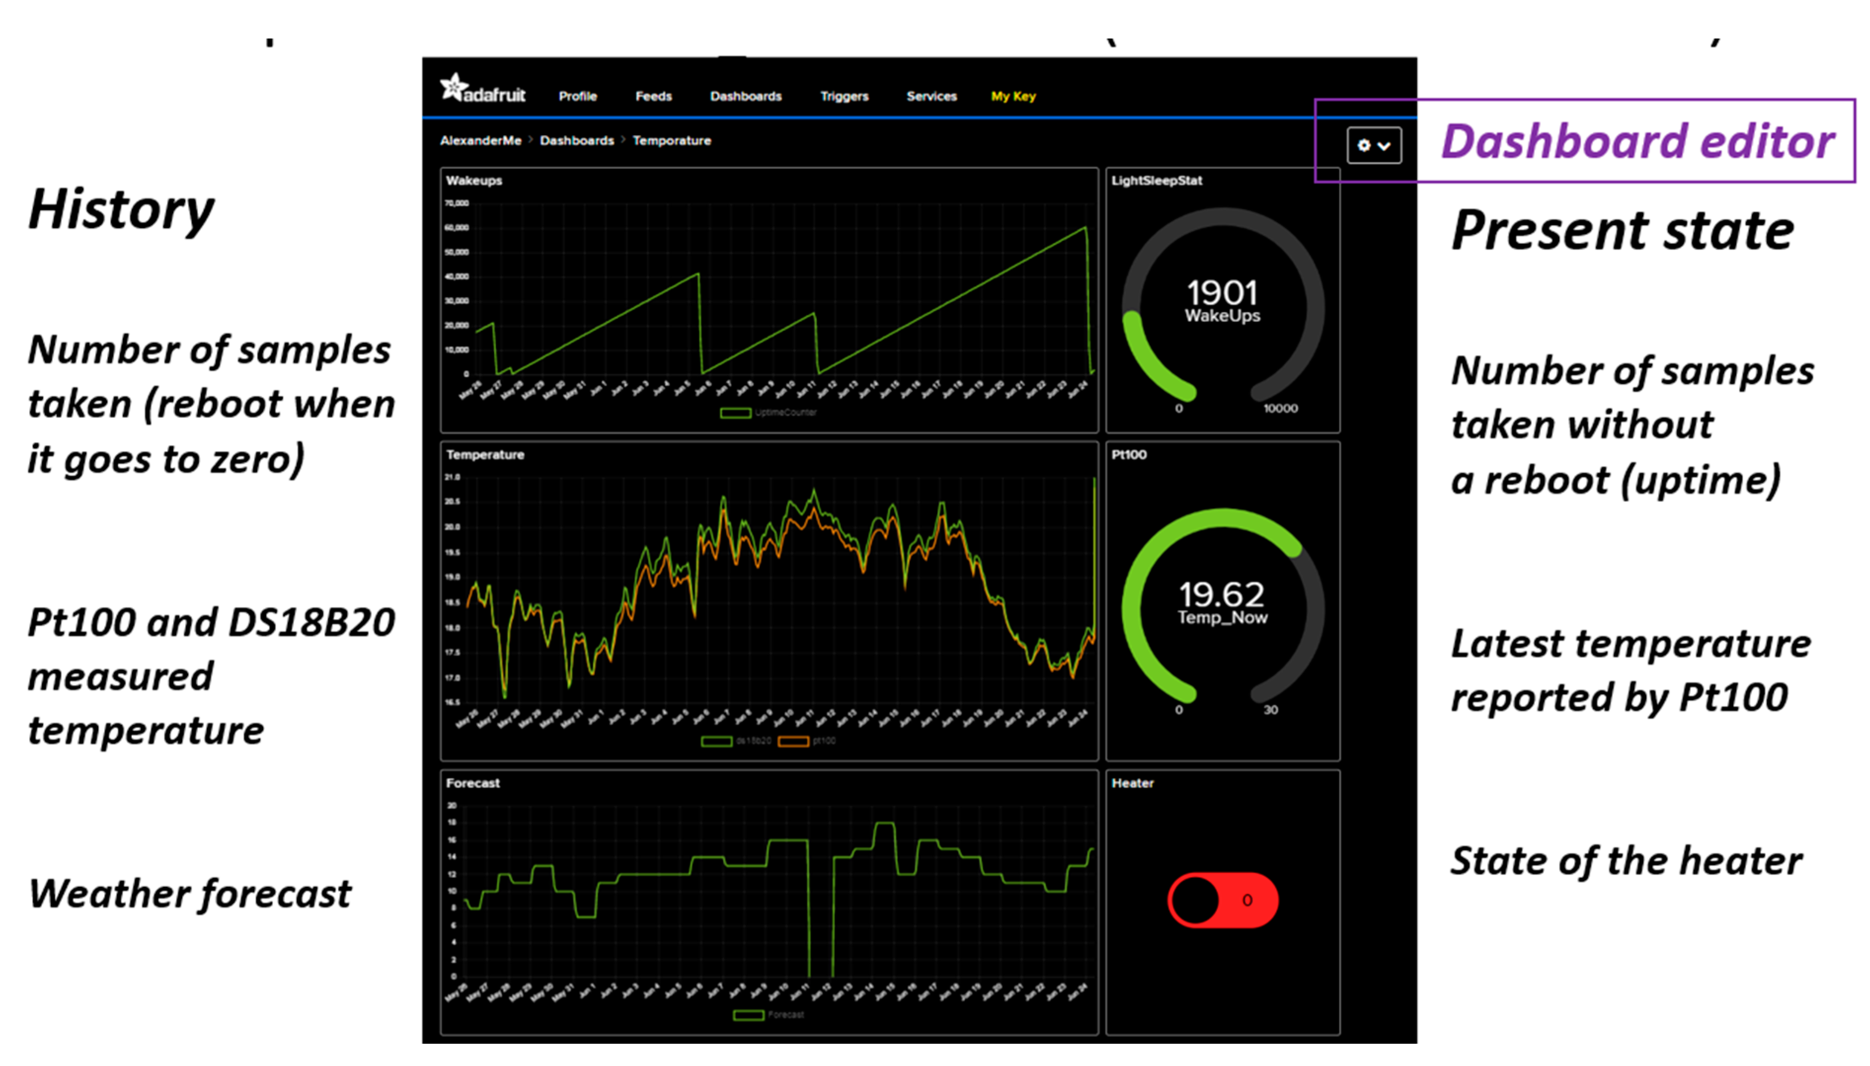Click the Temperature breadcrumb

coord(671,141)
